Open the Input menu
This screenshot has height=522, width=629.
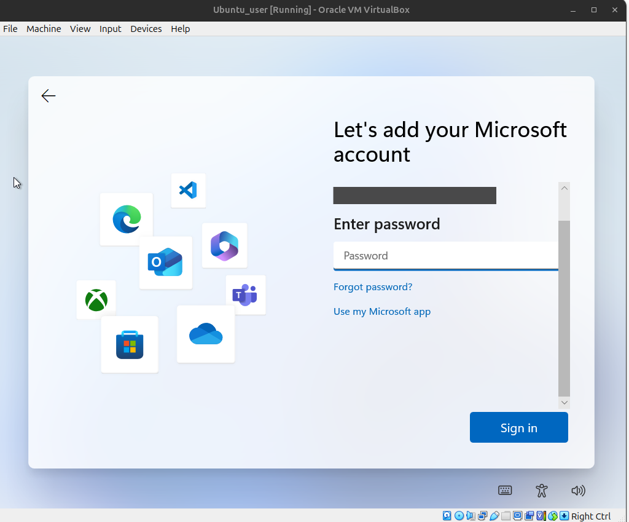tap(111, 29)
